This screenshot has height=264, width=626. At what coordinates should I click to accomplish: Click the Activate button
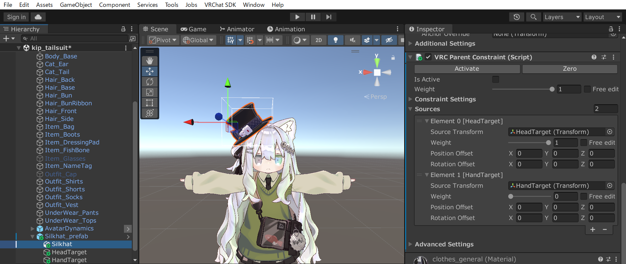[x=467, y=69]
